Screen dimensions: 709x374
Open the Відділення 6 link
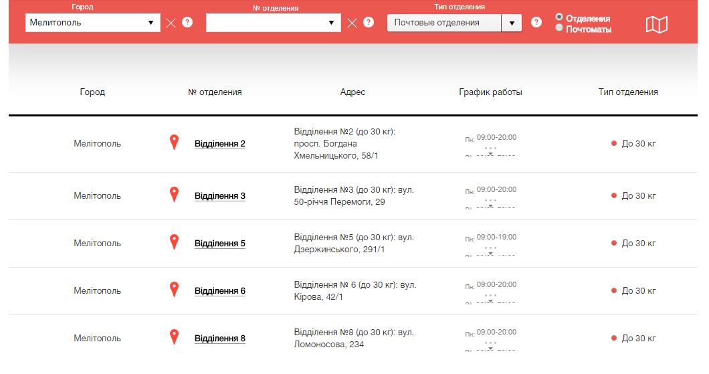219,291
